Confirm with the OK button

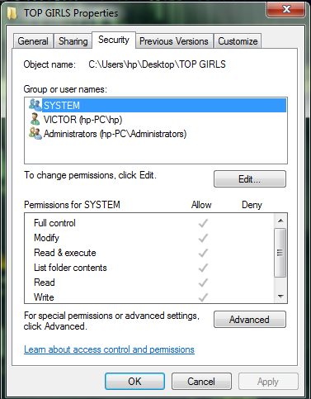tap(134, 382)
